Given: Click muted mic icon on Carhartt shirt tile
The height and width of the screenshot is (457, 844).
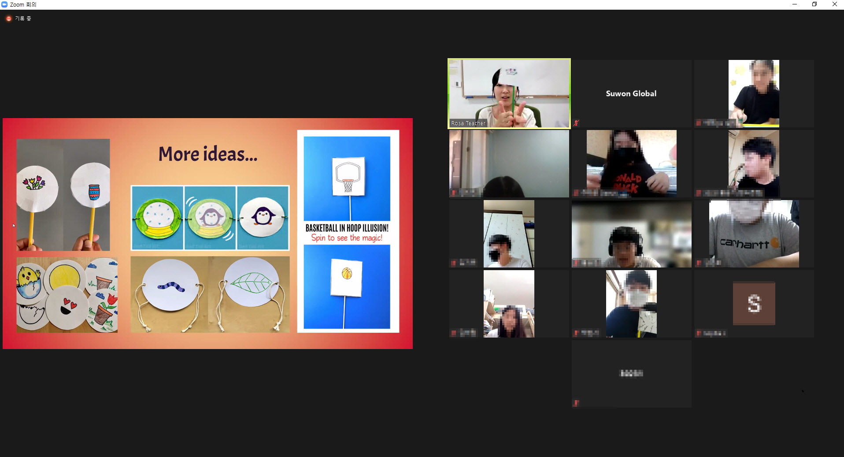Looking at the screenshot, I should [x=699, y=263].
